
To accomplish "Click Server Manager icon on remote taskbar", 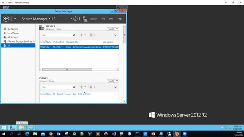I will (x=12, y=128).
